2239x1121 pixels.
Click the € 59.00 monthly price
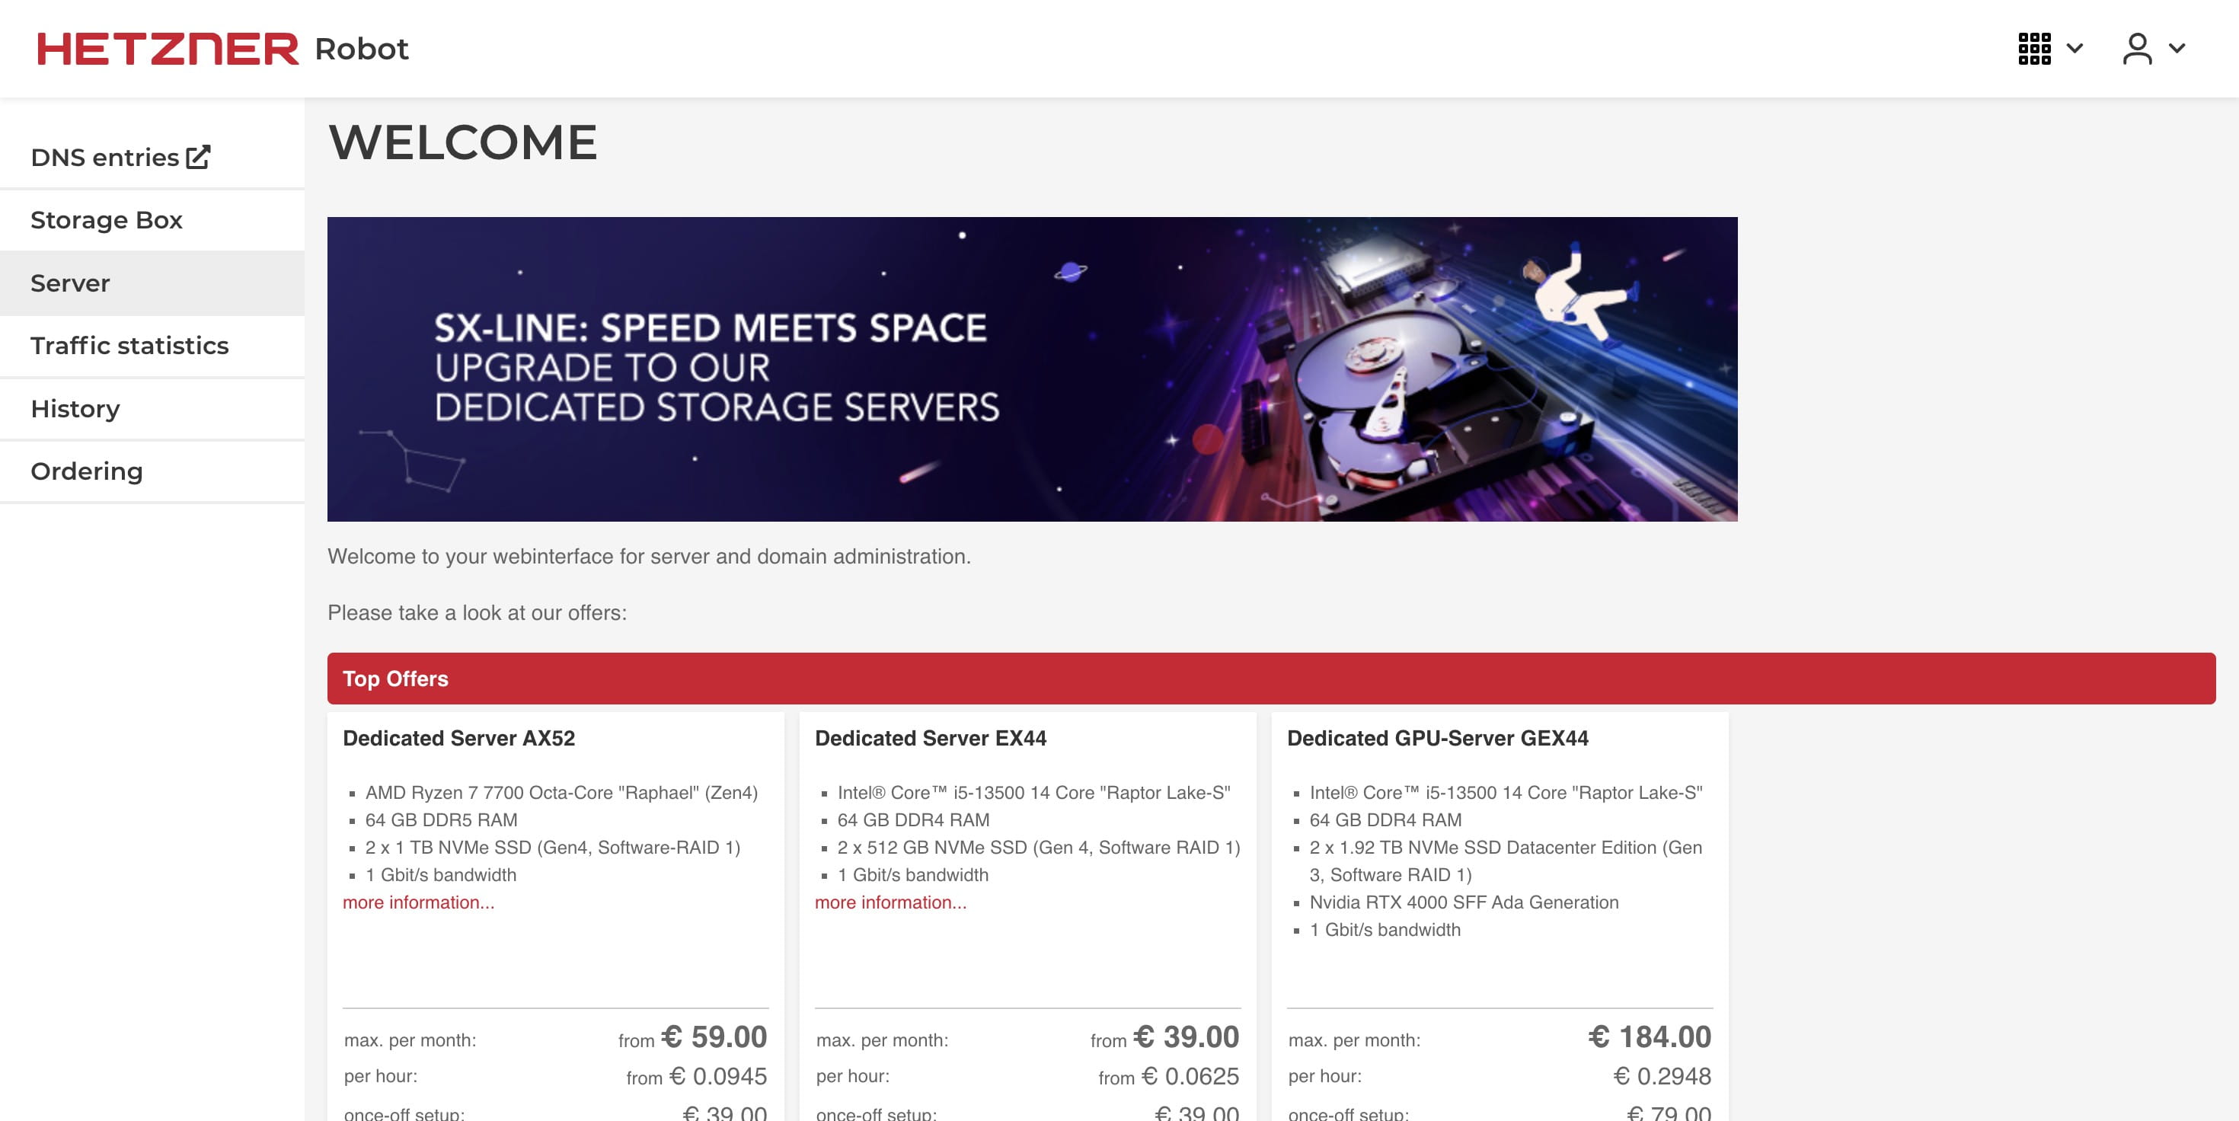tap(714, 1036)
